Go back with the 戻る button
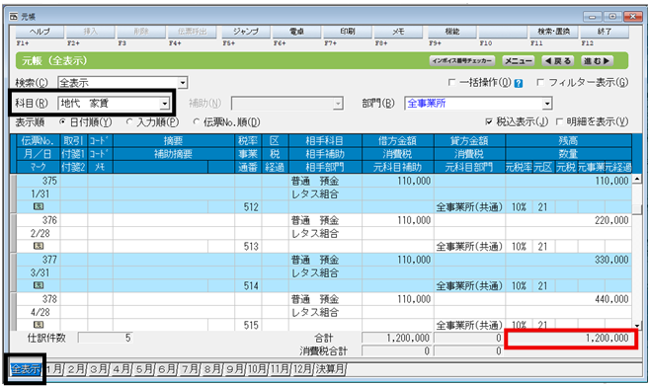The width and height of the screenshot is (649, 386). (x=558, y=61)
